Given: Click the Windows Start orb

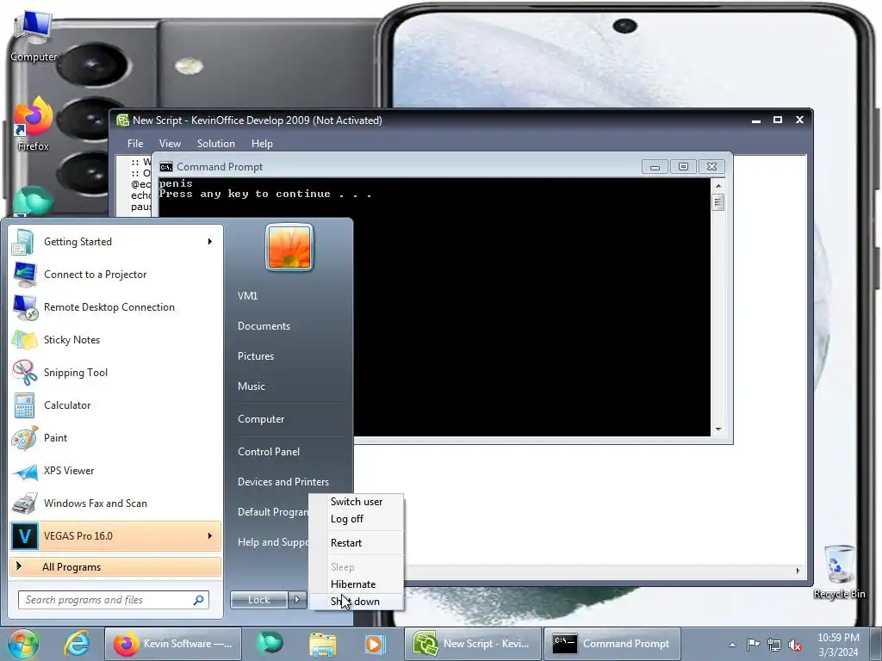Looking at the screenshot, I should 23,644.
